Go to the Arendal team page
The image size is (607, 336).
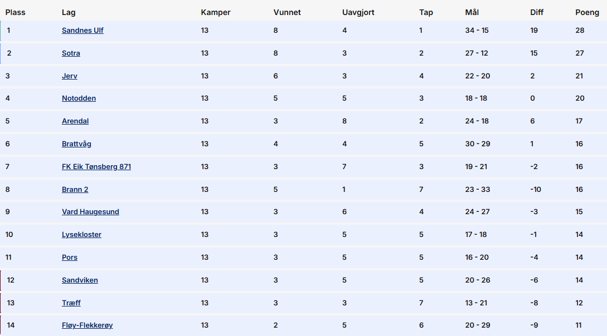point(75,121)
